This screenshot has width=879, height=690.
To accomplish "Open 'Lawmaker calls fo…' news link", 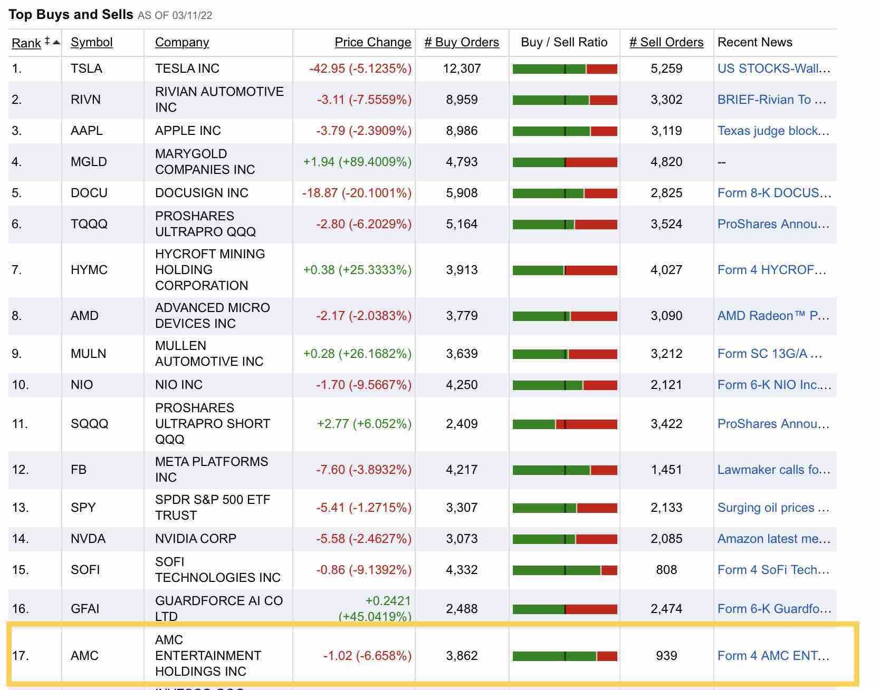I will pyautogui.click(x=773, y=470).
